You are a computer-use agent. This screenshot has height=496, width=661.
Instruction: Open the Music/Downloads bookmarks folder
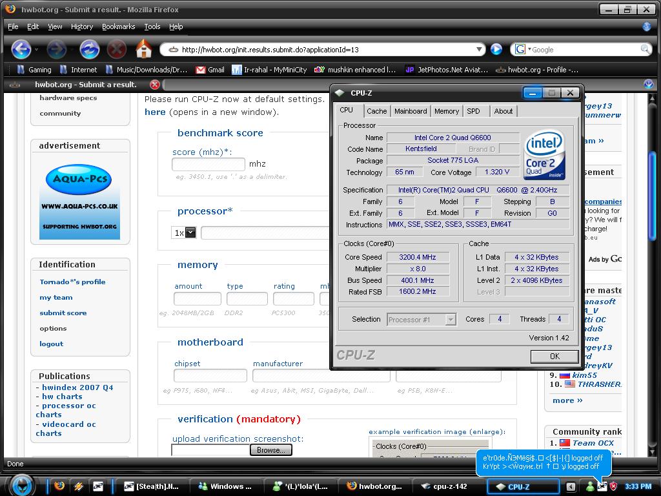click(x=147, y=70)
